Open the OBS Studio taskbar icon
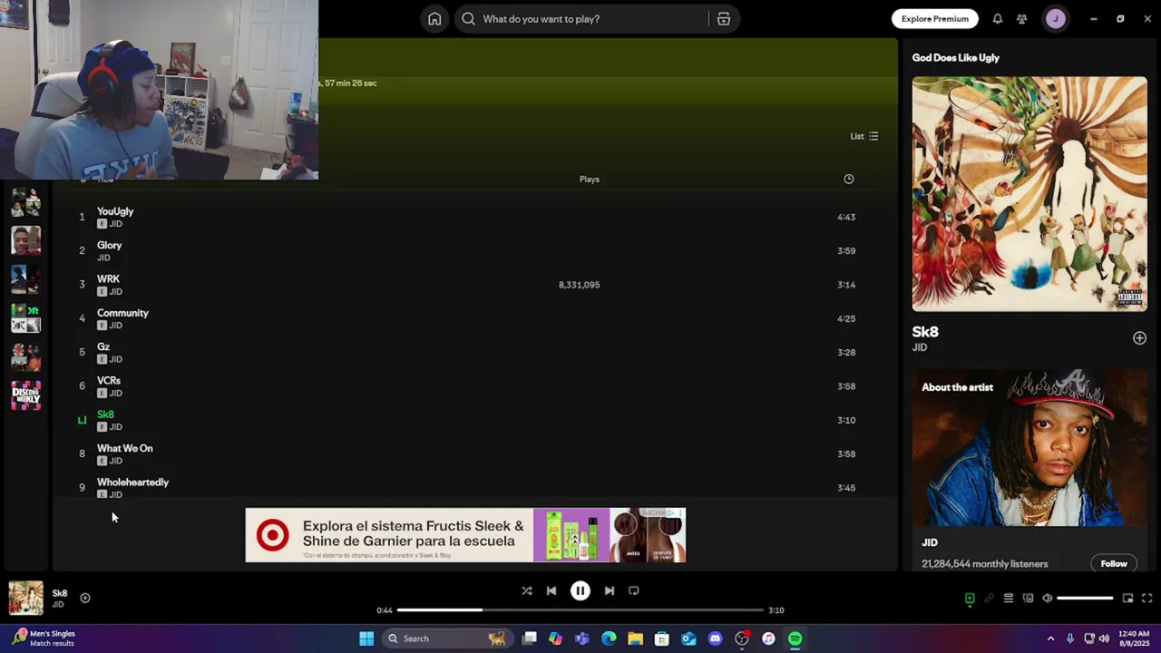1161x653 pixels. click(742, 638)
